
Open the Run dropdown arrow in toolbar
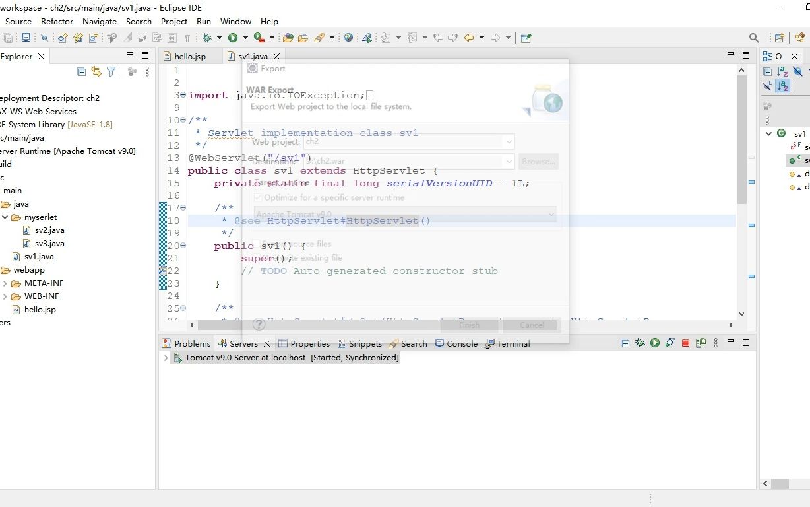245,38
